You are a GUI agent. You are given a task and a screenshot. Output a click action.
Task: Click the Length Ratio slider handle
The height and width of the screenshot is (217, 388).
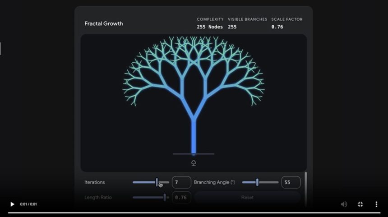pos(165,197)
